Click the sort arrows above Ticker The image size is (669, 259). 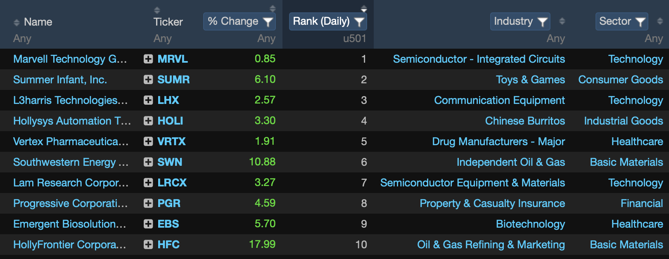coord(157,10)
